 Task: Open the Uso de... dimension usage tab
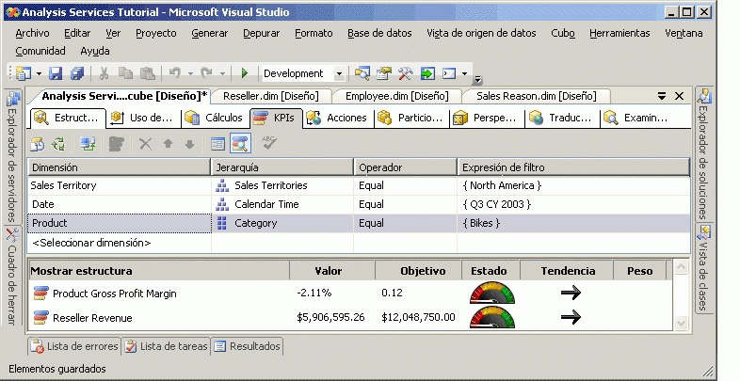click(x=142, y=118)
